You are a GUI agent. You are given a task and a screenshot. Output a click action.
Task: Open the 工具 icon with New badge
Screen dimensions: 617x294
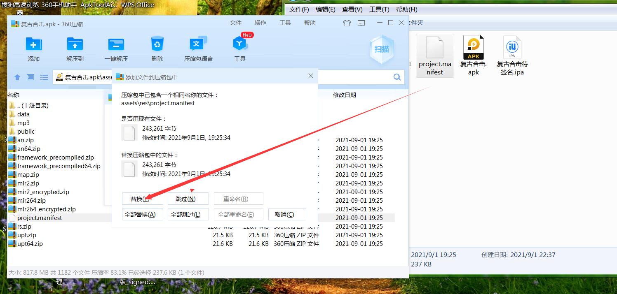tap(240, 44)
